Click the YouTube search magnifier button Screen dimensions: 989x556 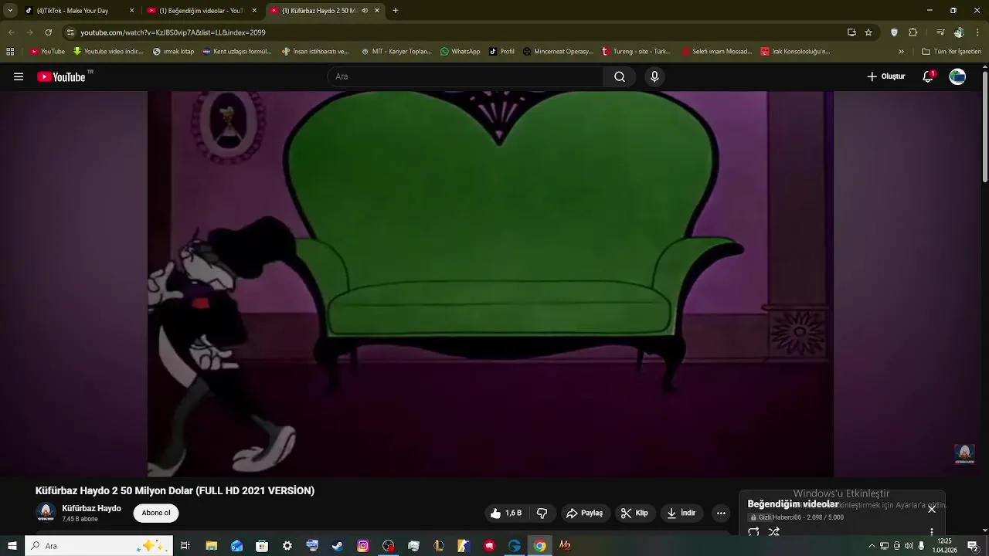[620, 76]
